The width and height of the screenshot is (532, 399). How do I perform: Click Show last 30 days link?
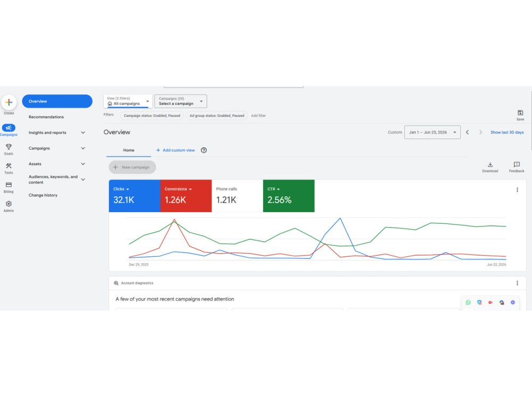507,132
